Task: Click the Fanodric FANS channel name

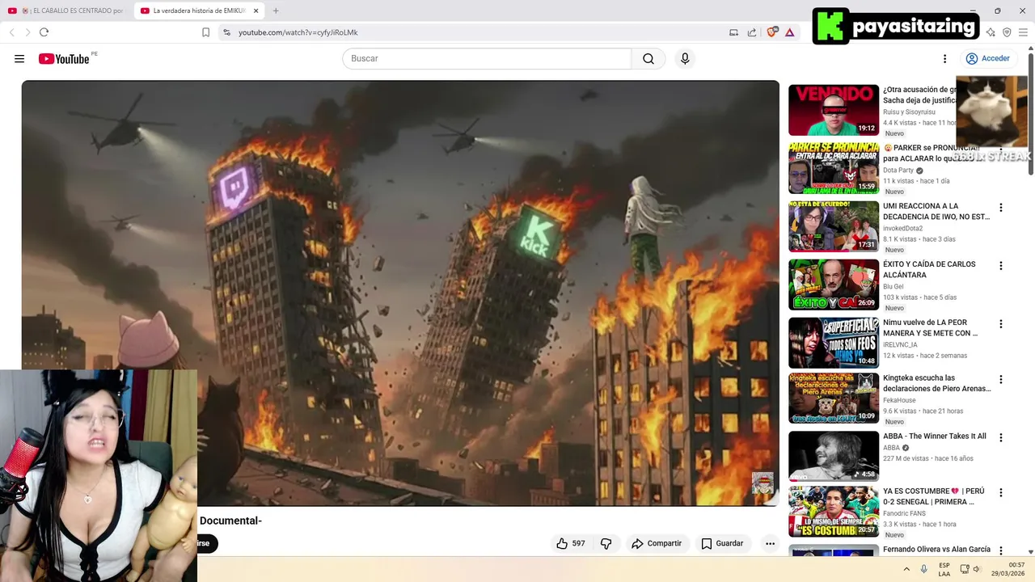Action: coord(904,514)
